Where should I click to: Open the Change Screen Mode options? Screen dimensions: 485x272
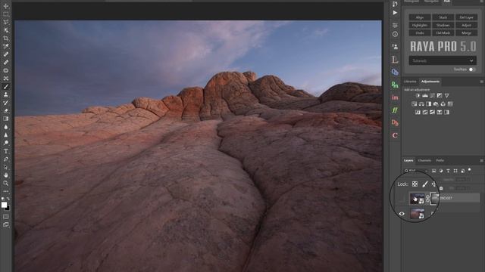6,224
